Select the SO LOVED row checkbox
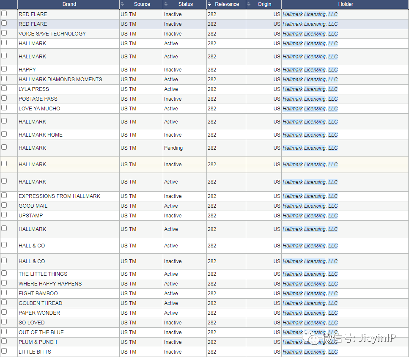 pyautogui.click(x=4, y=322)
